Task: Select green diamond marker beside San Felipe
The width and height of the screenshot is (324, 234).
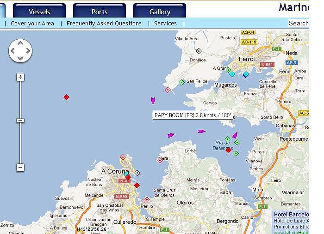Action: tap(181, 83)
